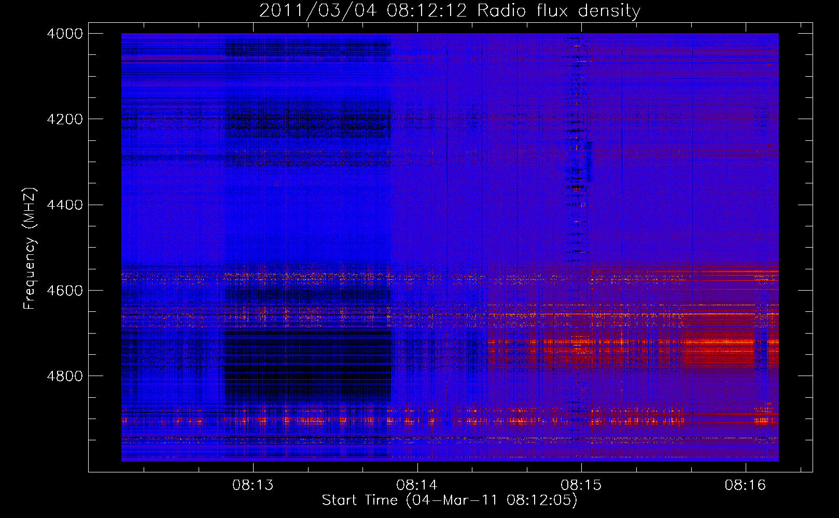Click the 08:14 time axis label

pyautogui.click(x=417, y=485)
